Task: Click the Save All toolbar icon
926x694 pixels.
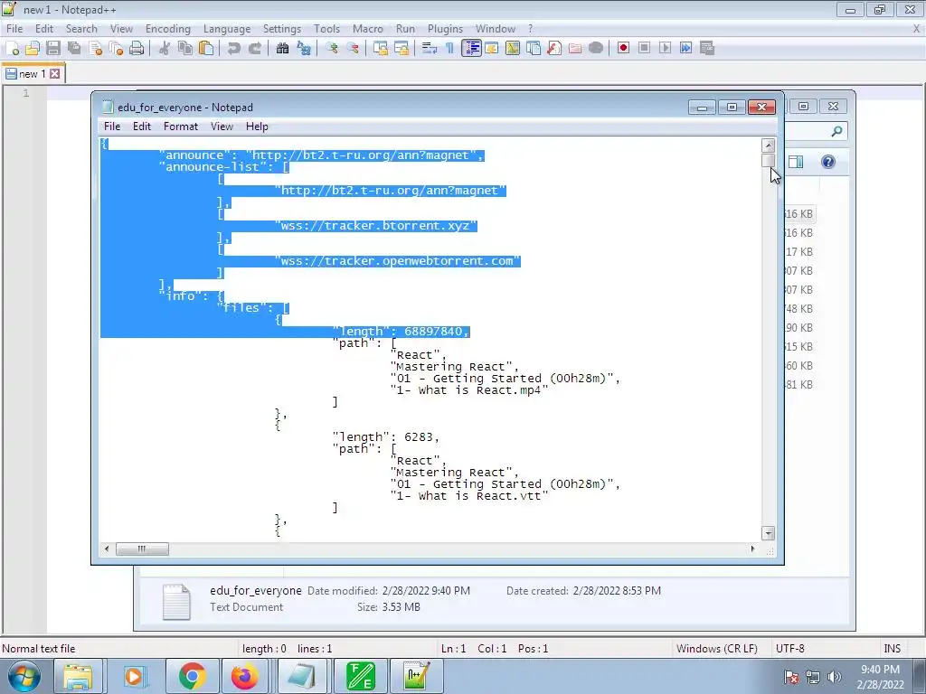Action: (x=74, y=49)
